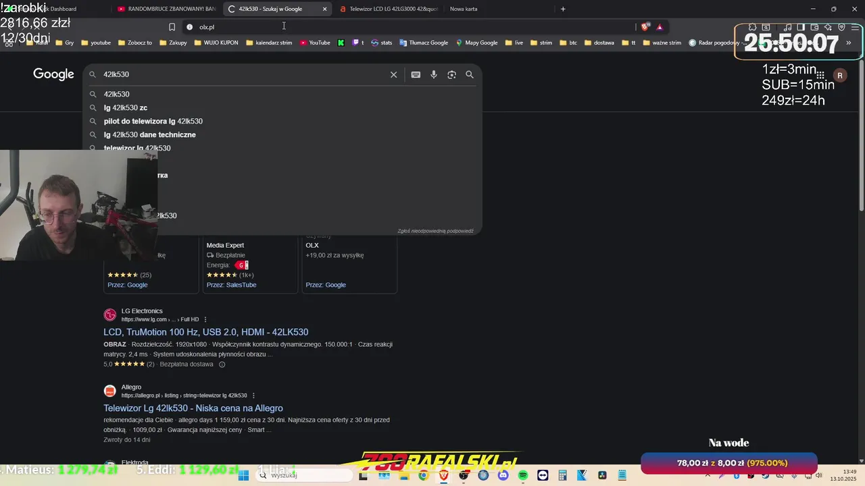The height and width of the screenshot is (486, 865).
Task: Click the magnifier search button in Google
Action: tap(470, 74)
